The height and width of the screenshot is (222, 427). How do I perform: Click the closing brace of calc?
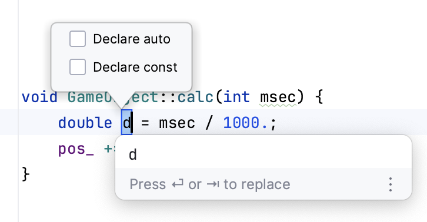click(26, 174)
